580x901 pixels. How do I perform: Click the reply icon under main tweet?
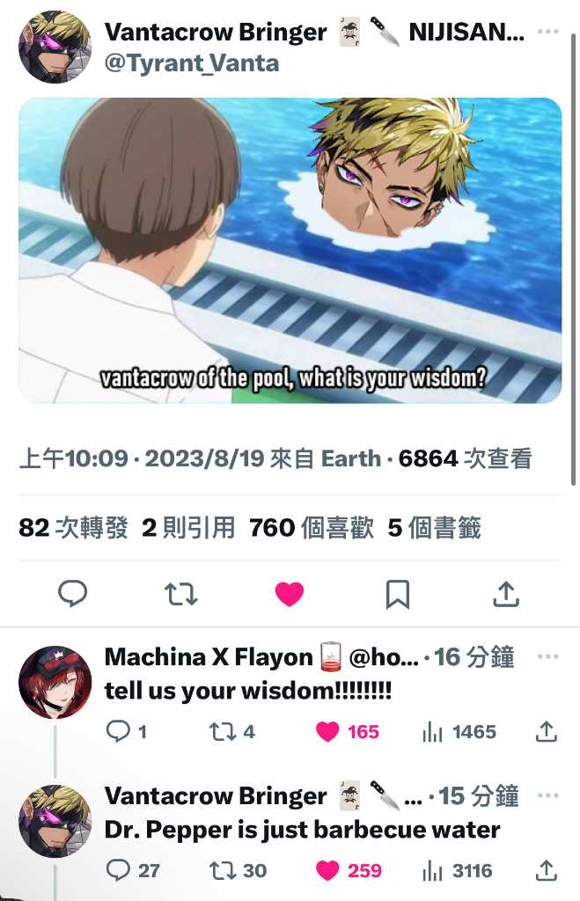coord(72,594)
